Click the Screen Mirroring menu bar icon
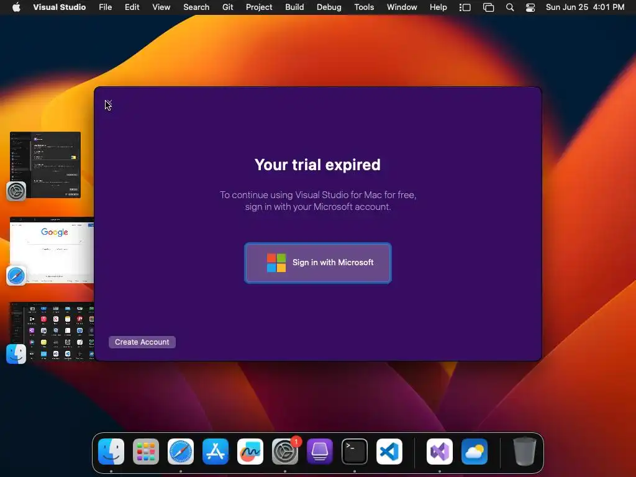 click(488, 7)
